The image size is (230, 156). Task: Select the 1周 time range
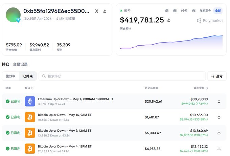point(175,11)
